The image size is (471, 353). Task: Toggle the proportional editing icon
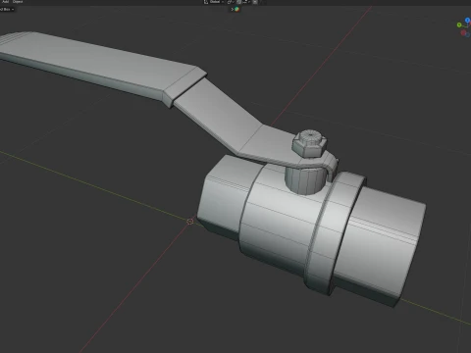pyautogui.click(x=255, y=2)
